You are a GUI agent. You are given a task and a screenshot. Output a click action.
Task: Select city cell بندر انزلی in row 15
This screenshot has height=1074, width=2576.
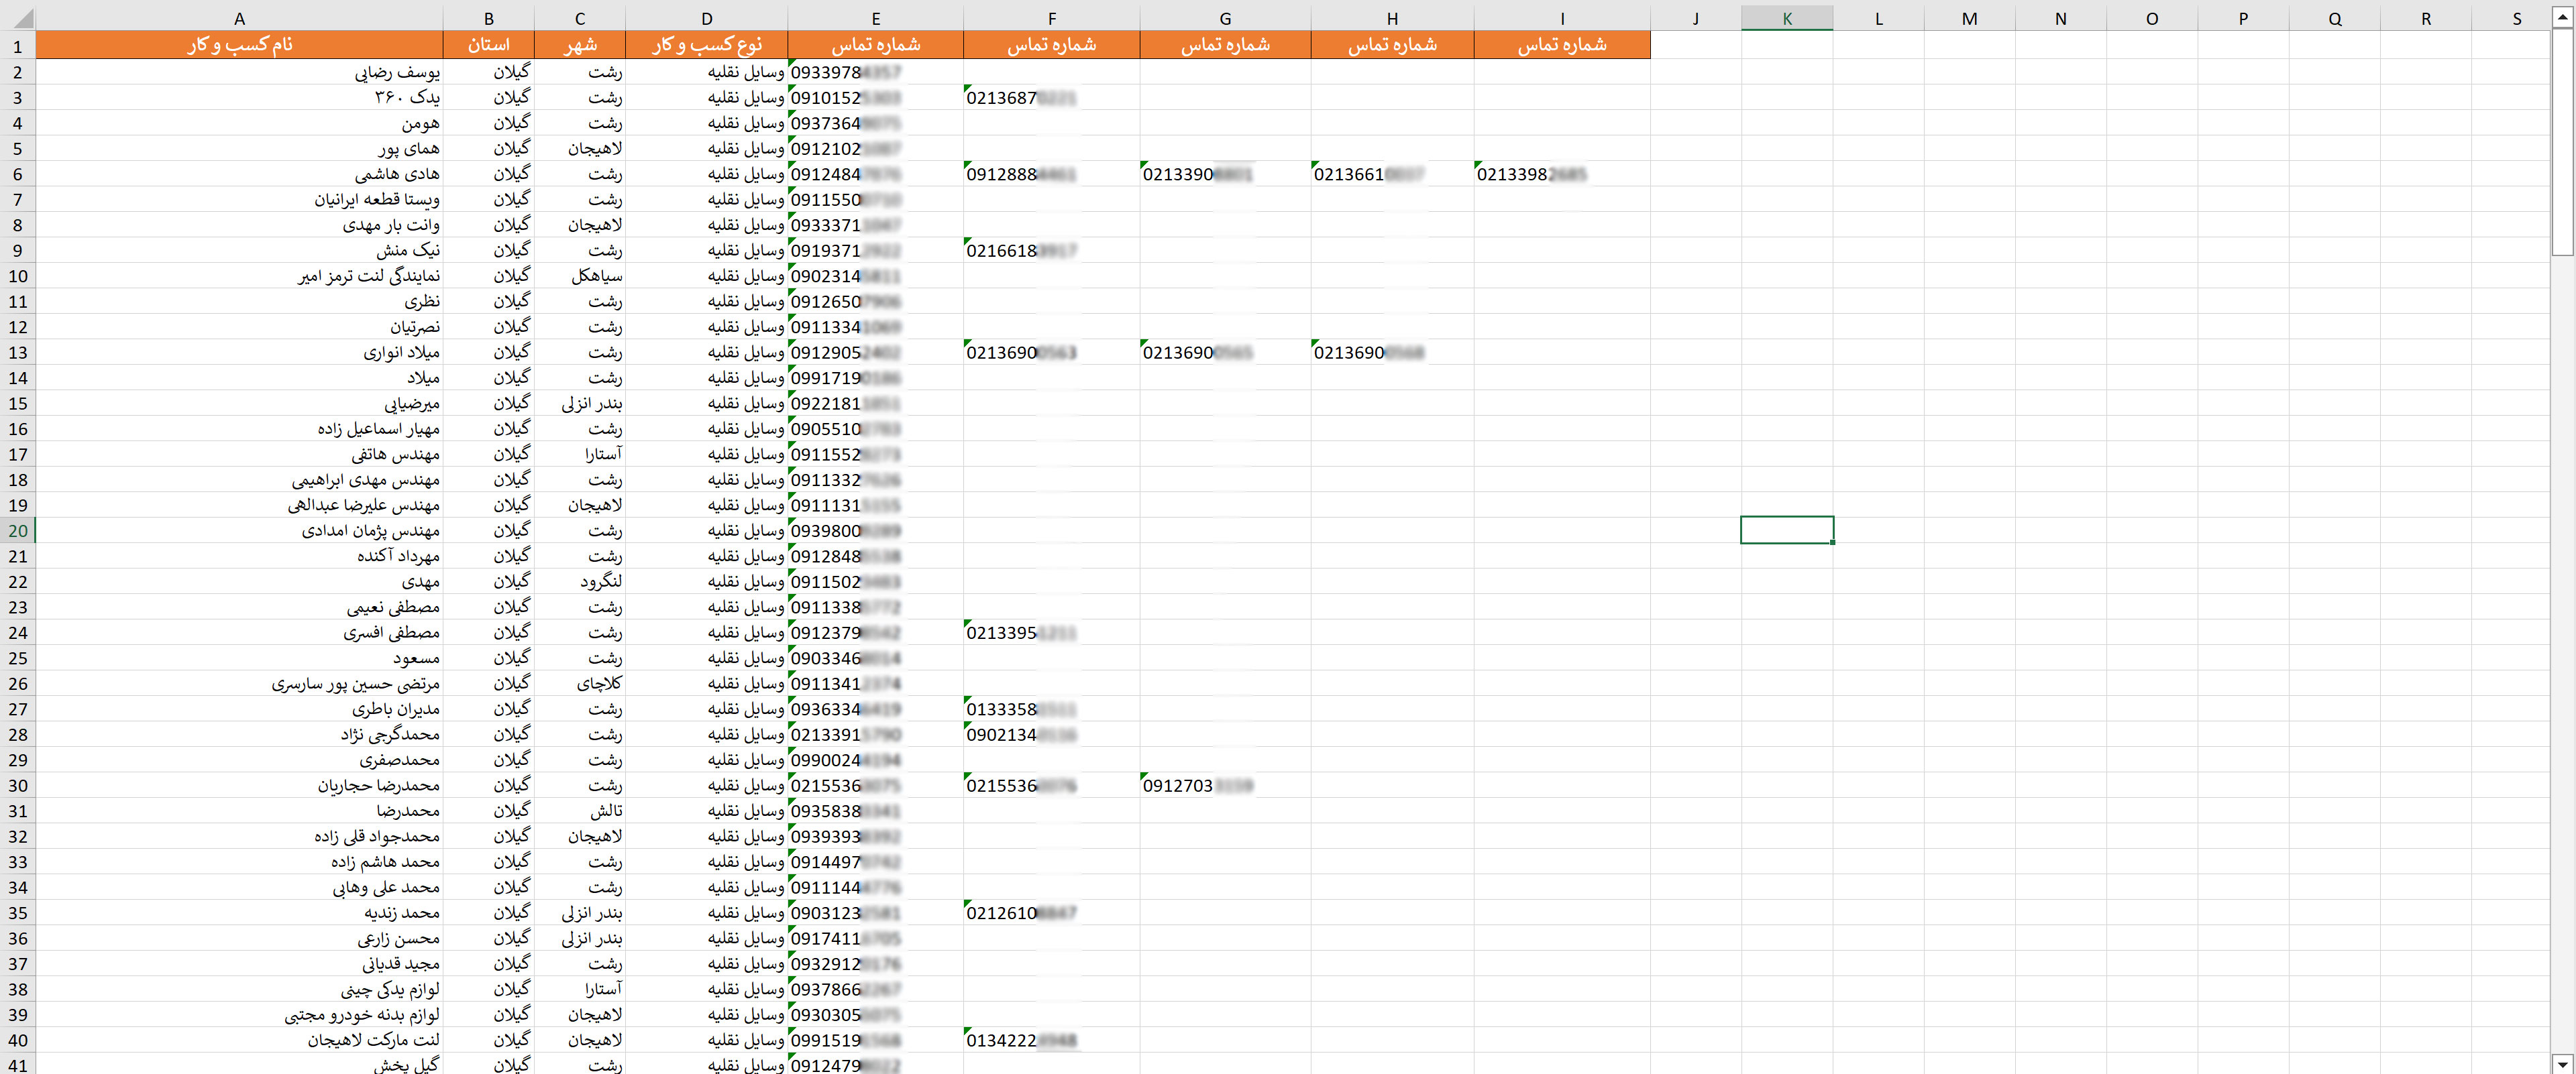coord(580,403)
